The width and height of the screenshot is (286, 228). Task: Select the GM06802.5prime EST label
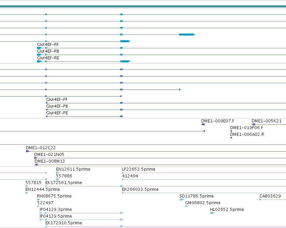pyautogui.click(x=203, y=203)
